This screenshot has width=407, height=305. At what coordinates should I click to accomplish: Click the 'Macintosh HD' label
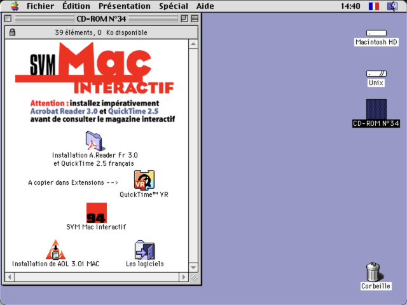click(376, 42)
